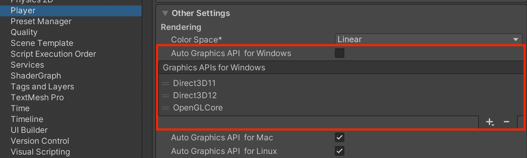
Task: Click the plus icon to add a graphics API
Action: 490,122
